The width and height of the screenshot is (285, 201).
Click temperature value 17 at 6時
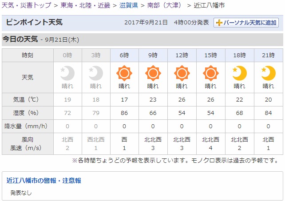[x=124, y=99]
